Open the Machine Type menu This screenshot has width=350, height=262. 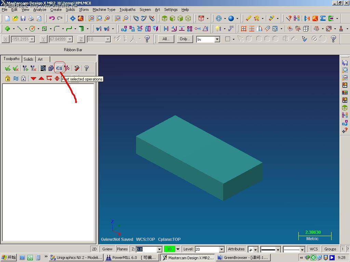104,10
